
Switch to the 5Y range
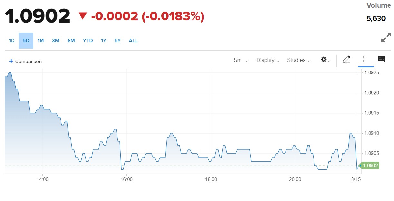[117, 41]
